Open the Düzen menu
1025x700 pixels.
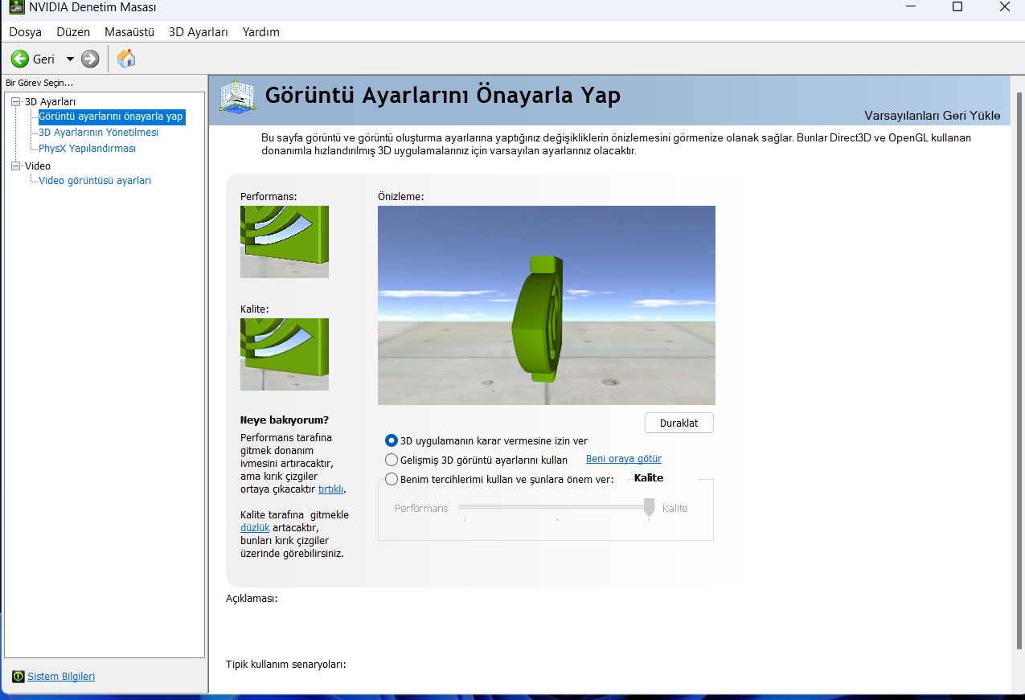[73, 32]
